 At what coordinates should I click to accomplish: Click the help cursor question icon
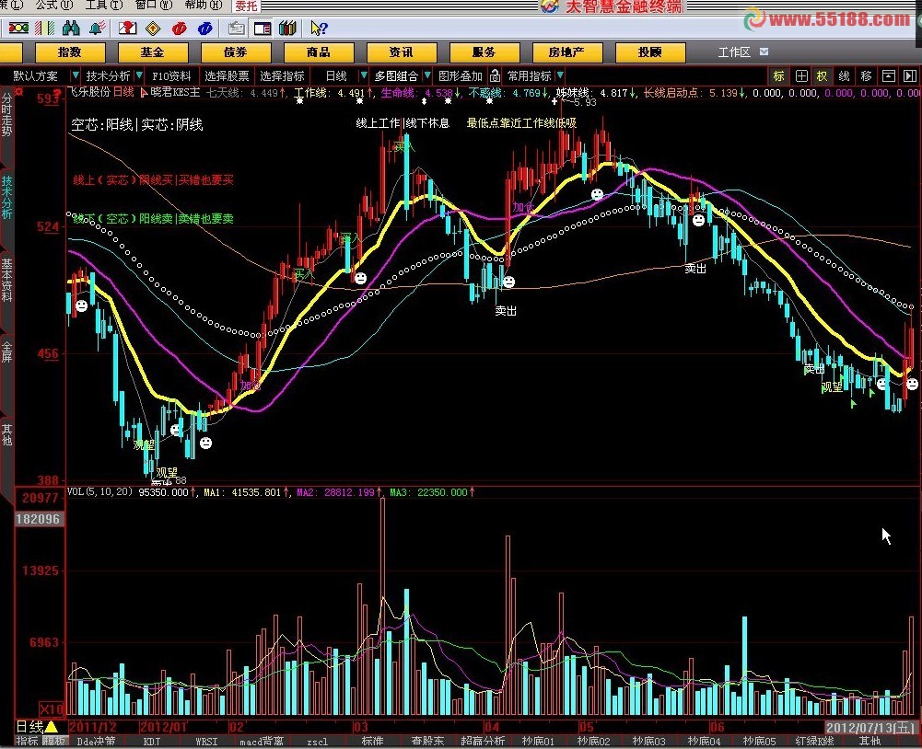[319, 28]
